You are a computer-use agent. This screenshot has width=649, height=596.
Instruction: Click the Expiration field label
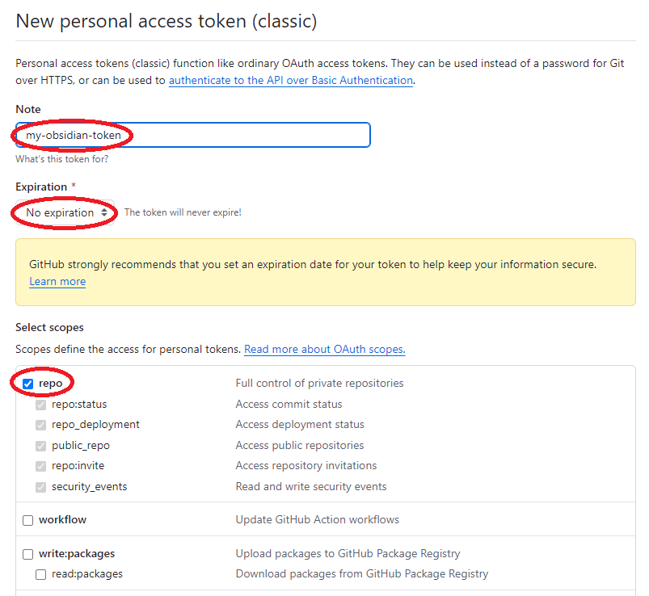[x=41, y=187]
